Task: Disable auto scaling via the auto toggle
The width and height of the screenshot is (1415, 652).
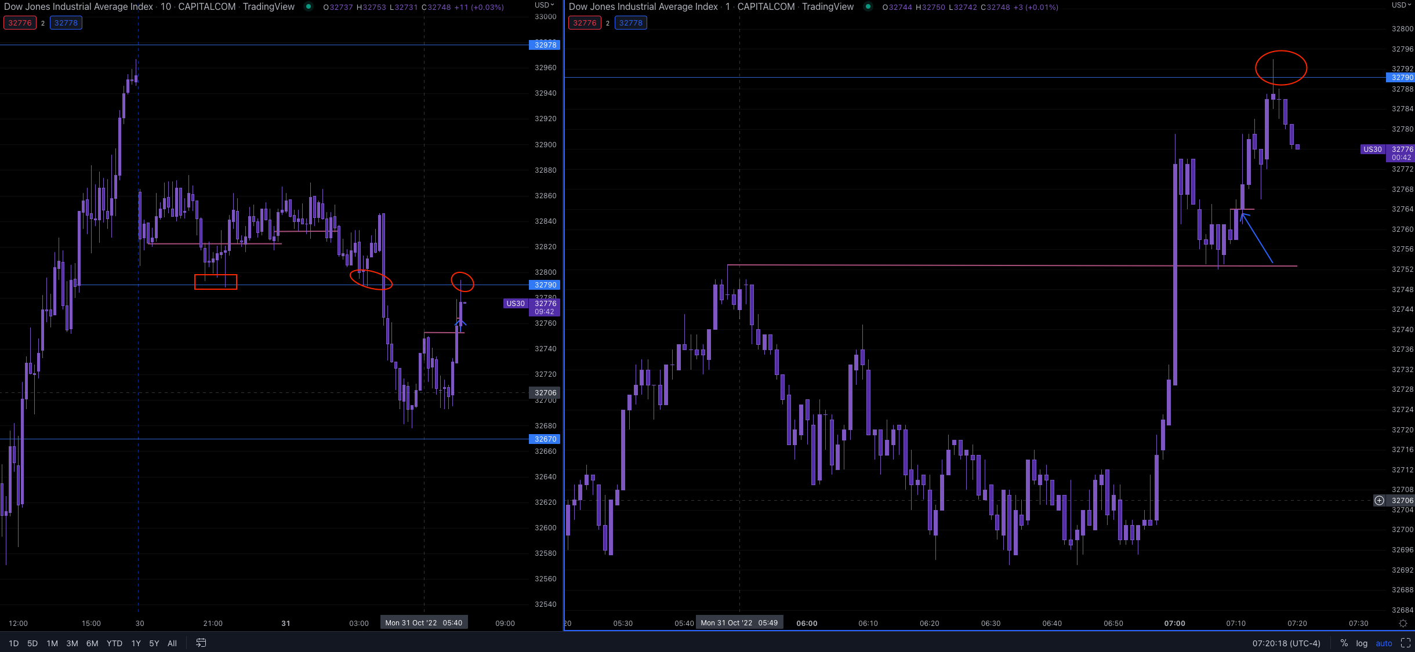Action: (1384, 643)
